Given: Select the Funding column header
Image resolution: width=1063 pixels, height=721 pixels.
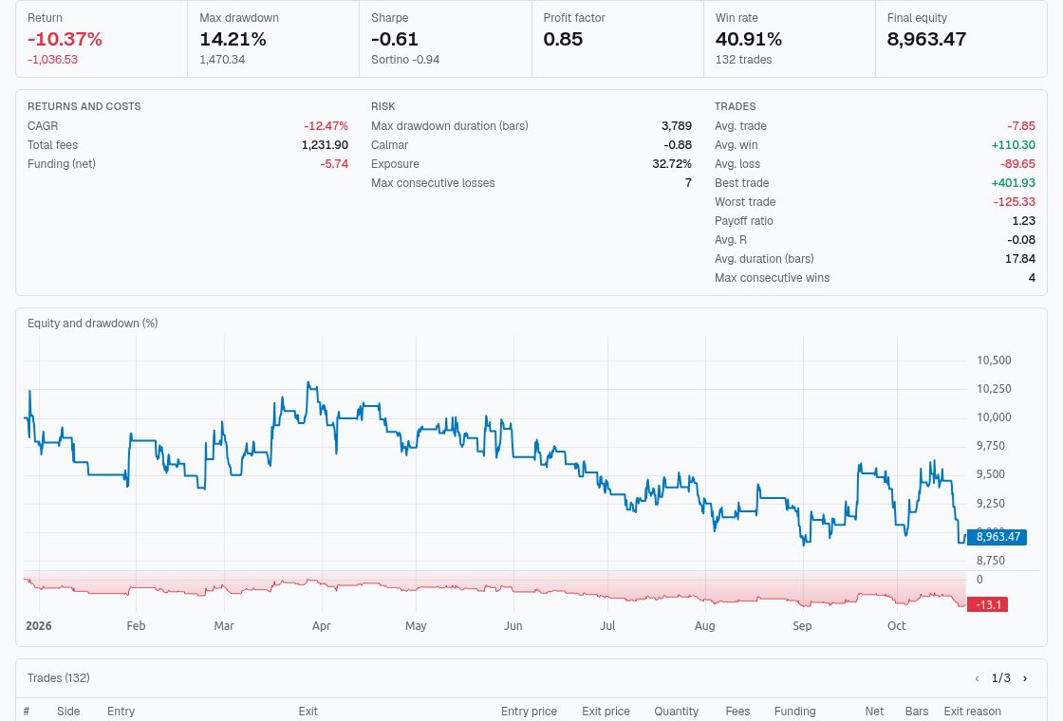Looking at the screenshot, I should pos(794,712).
